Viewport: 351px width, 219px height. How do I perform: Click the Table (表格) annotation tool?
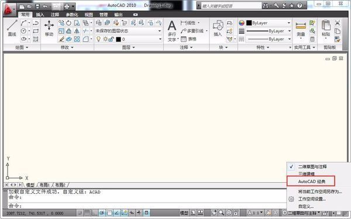pos(188,39)
